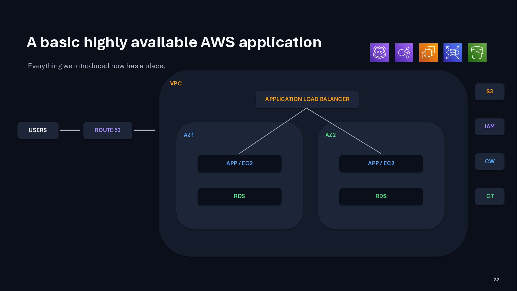
Task: Click the AZ1 label
Action: [189, 135]
